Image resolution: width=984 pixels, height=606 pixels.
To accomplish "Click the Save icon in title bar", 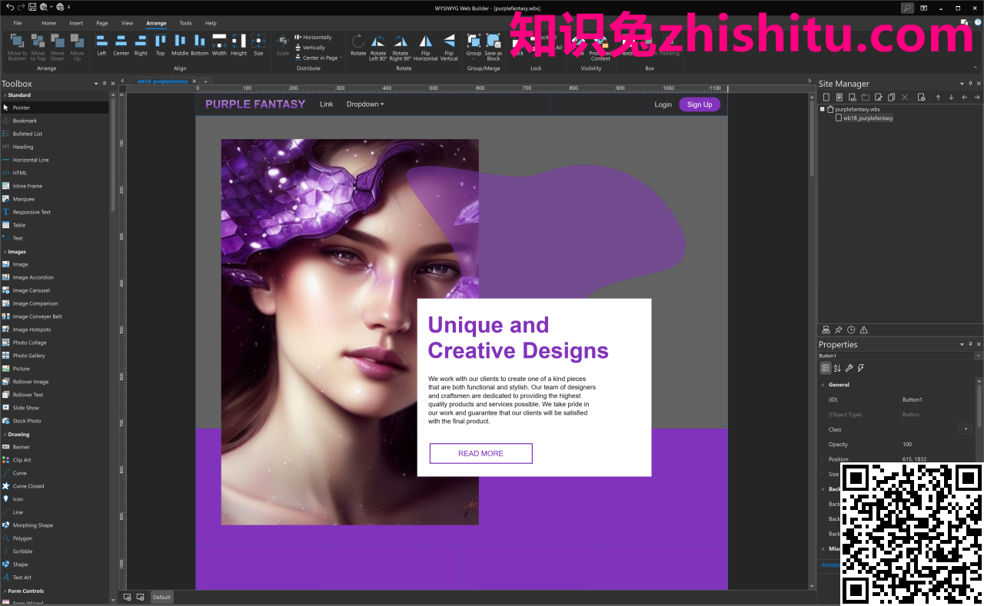I will tap(32, 7).
